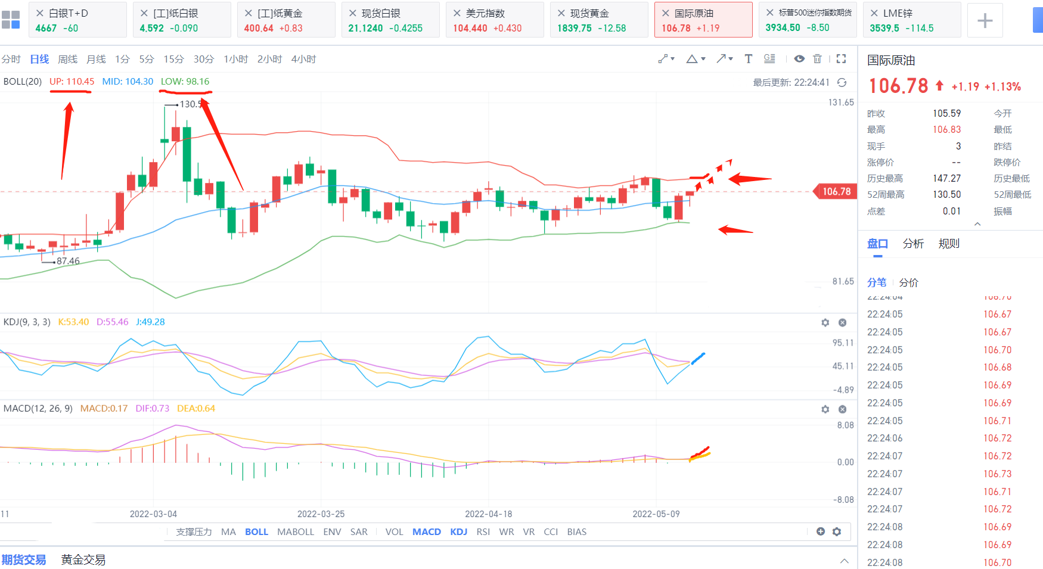This screenshot has height=569, width=1043.
Task: Refresh chart data
Action: tap(842, 82)
